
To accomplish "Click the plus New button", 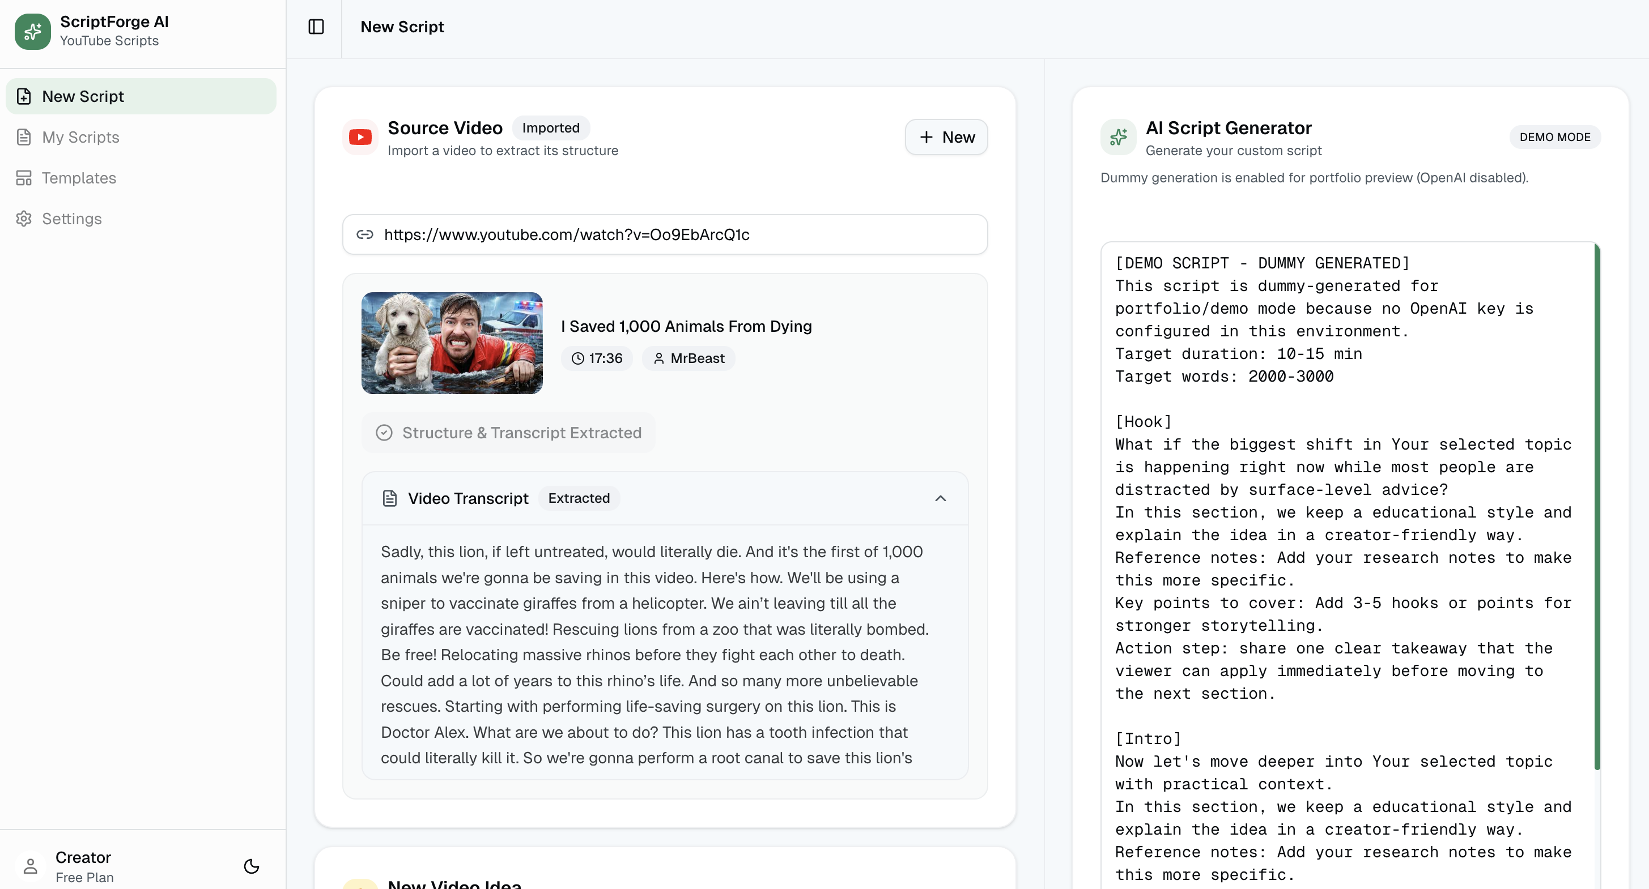I will tap(946, 137).
